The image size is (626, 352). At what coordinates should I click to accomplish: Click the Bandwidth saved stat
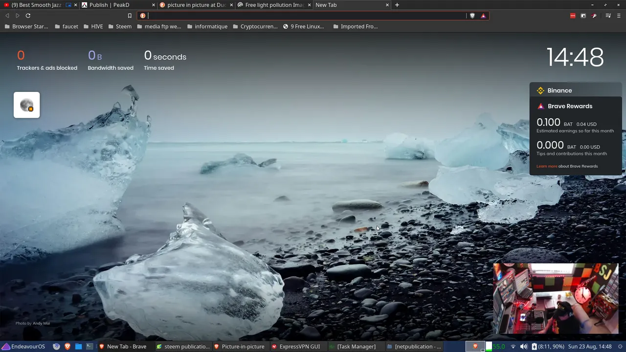click(x=111, y=61)
